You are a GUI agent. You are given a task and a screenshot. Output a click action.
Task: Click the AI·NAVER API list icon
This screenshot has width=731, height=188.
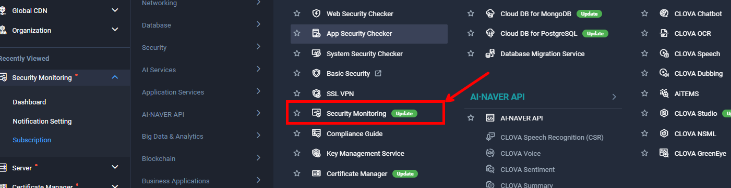pyautogui.click(x=490, y=118)
